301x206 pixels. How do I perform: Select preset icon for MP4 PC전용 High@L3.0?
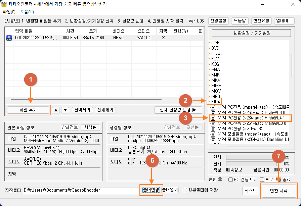[213, 113]
